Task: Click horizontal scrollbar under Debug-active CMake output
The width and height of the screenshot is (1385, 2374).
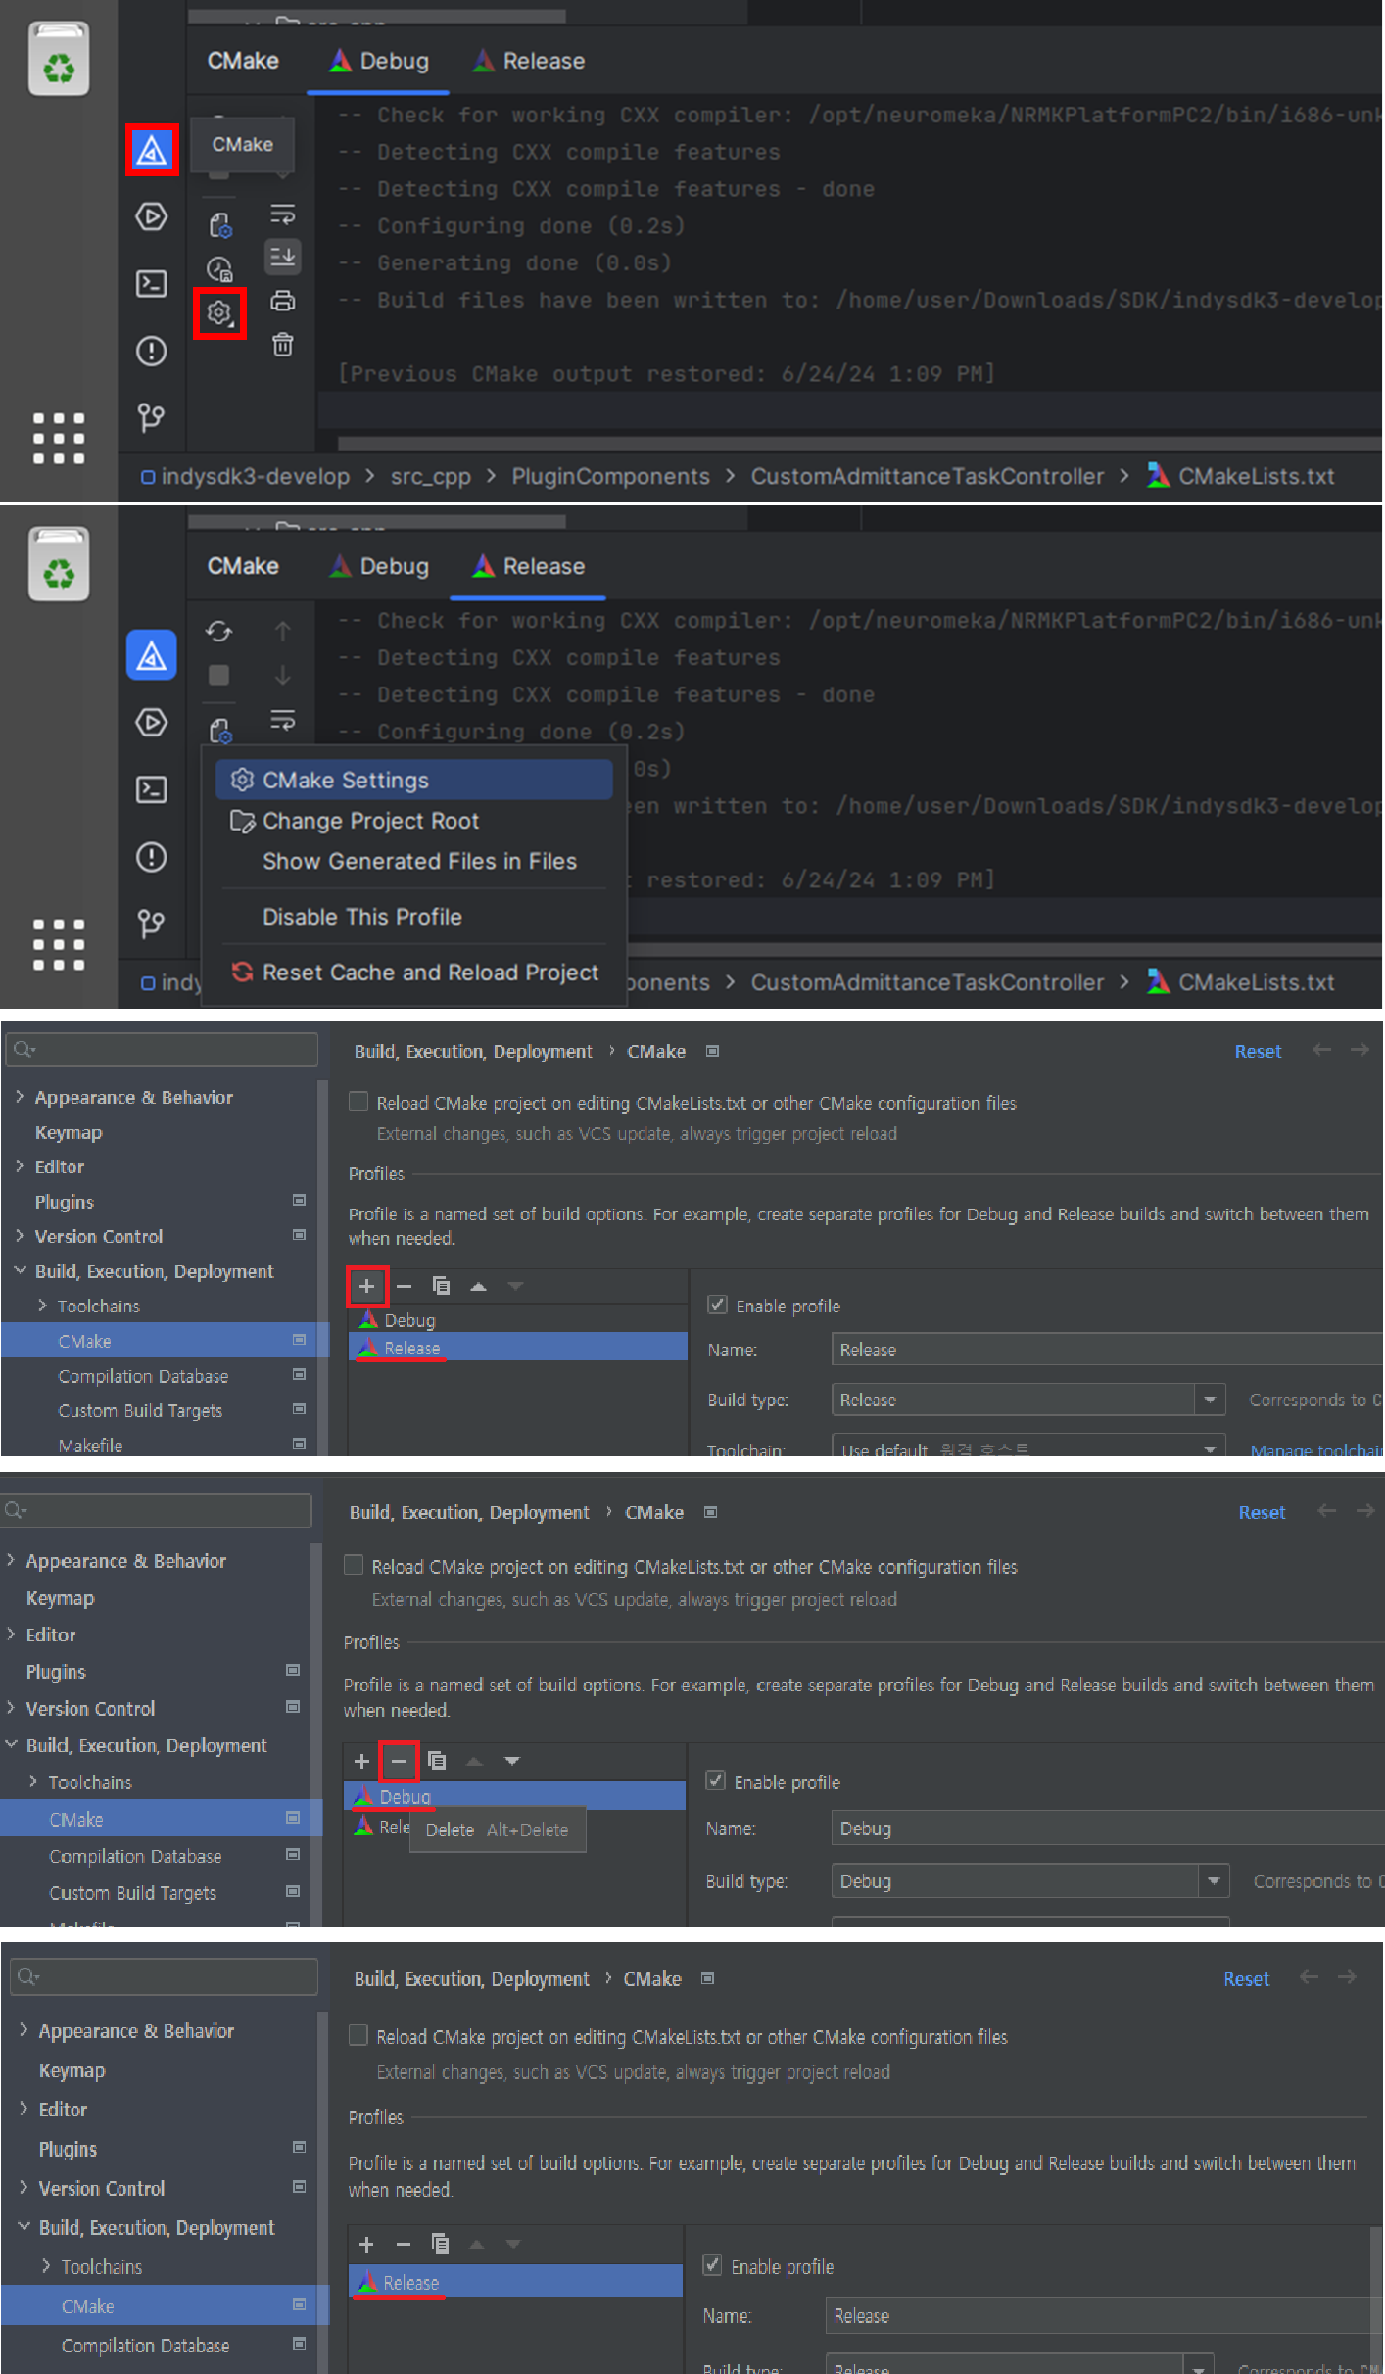Action: tap(859, 444)
